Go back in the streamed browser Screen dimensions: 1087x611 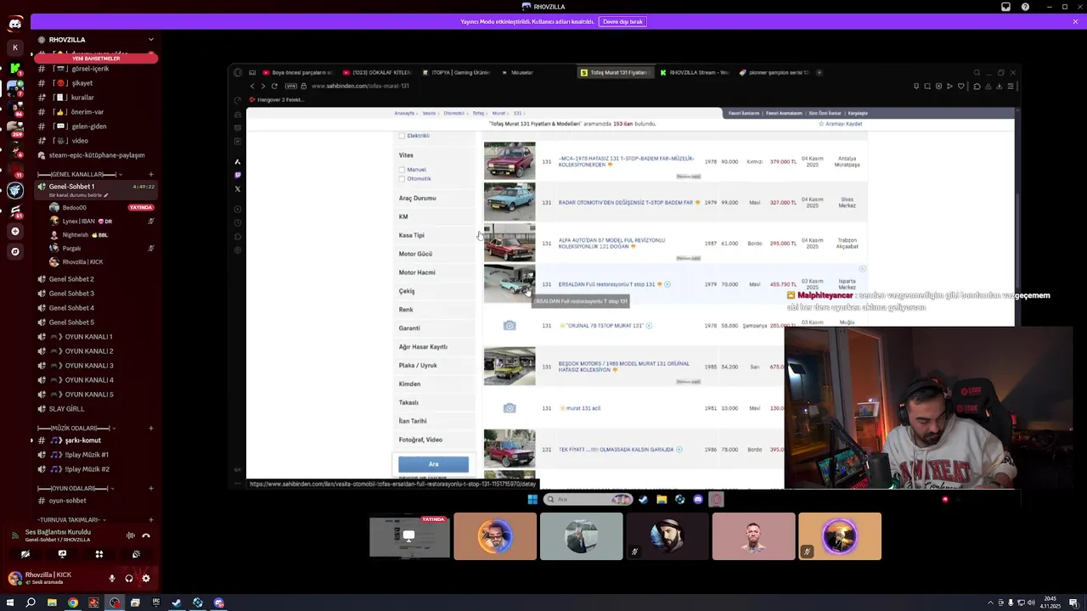tap(252, 86)
